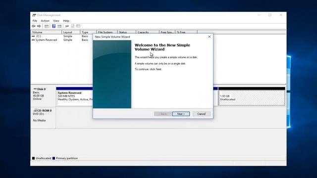
Task: Click the '40.00 GB' disk size text
Action: click(39, 95)
